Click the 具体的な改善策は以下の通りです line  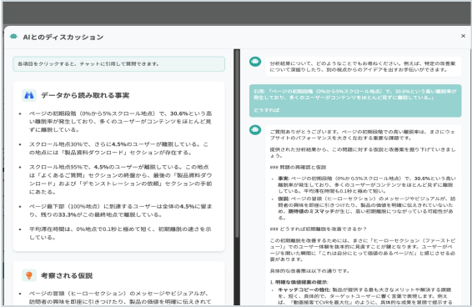point(309,271)
